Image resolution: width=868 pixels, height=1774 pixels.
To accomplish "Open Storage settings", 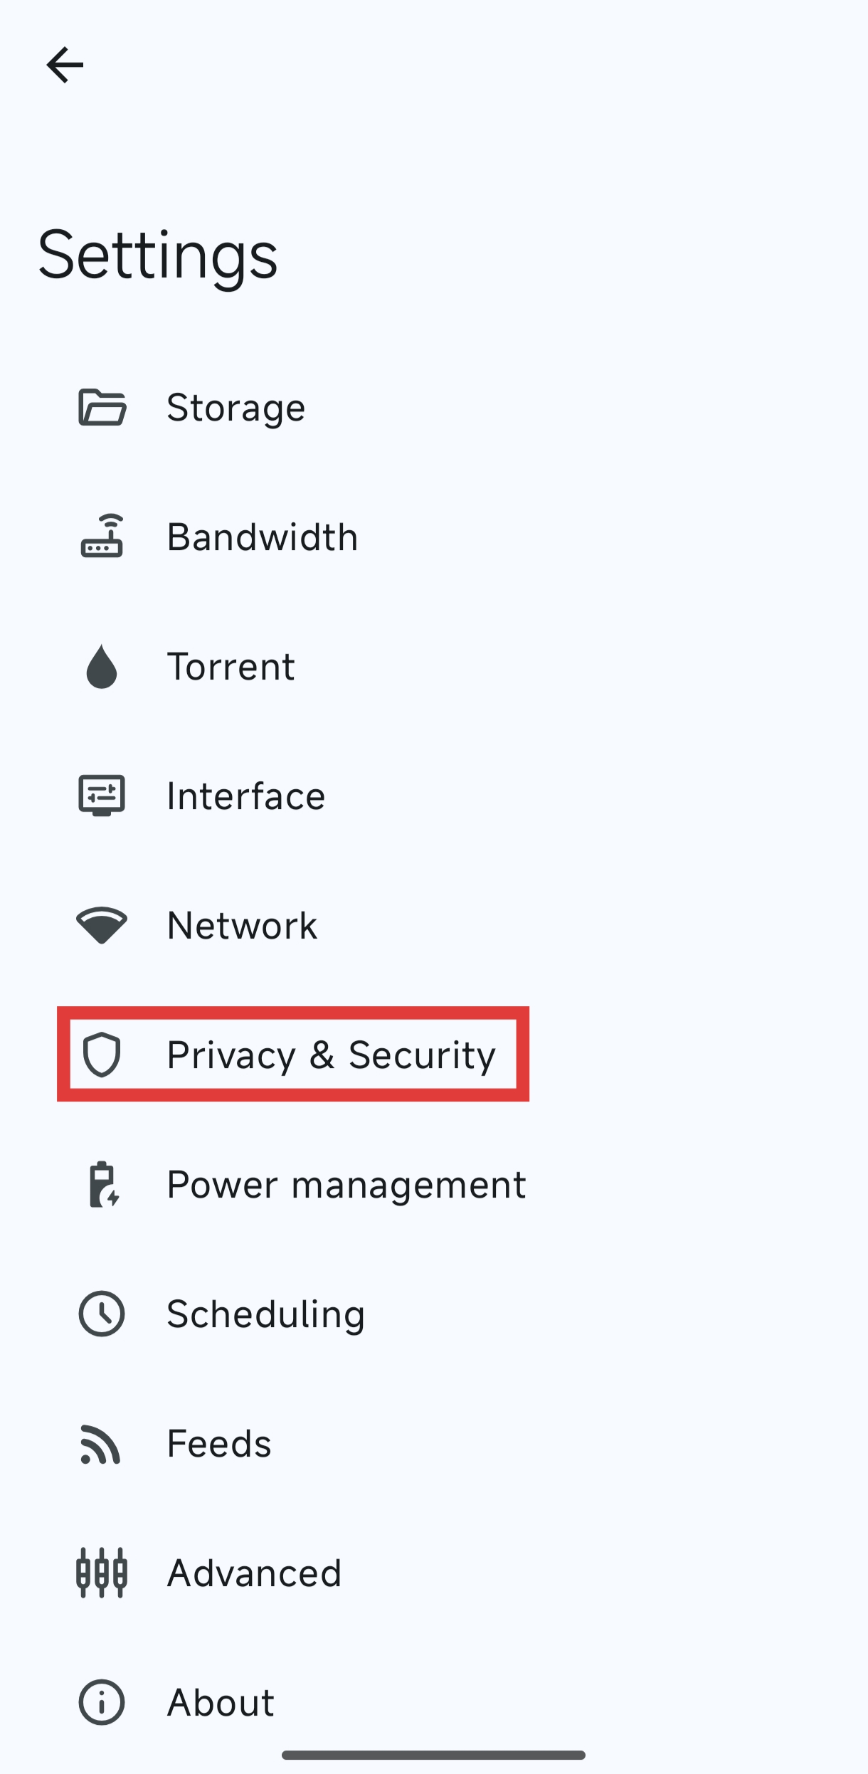I will pyautogui.click(x=235, y=408).
